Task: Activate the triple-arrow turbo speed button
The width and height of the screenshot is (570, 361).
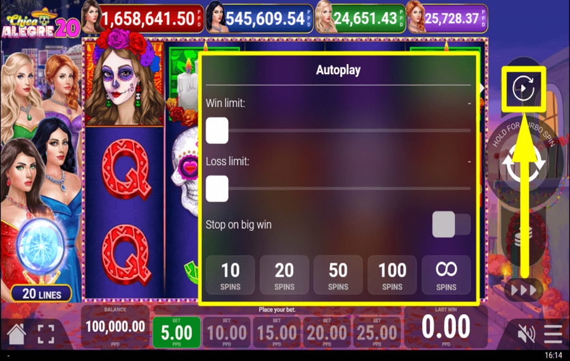Action: [524, 290]
